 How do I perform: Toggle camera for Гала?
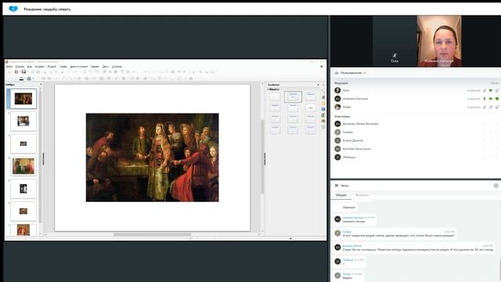click(491, 91)
